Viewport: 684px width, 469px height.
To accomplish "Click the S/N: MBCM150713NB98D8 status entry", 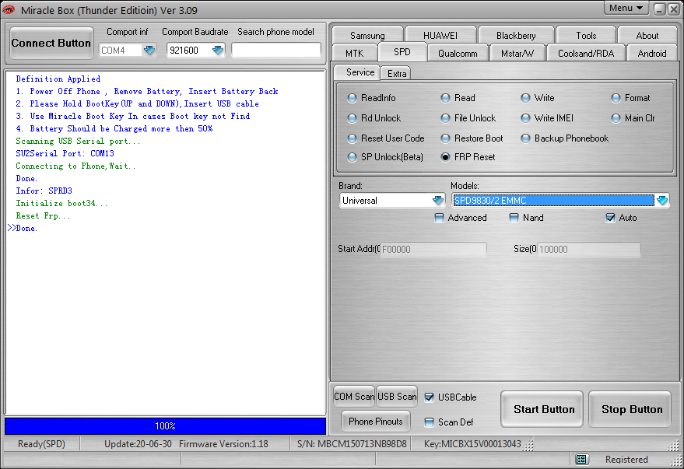I will pos(352,443).
